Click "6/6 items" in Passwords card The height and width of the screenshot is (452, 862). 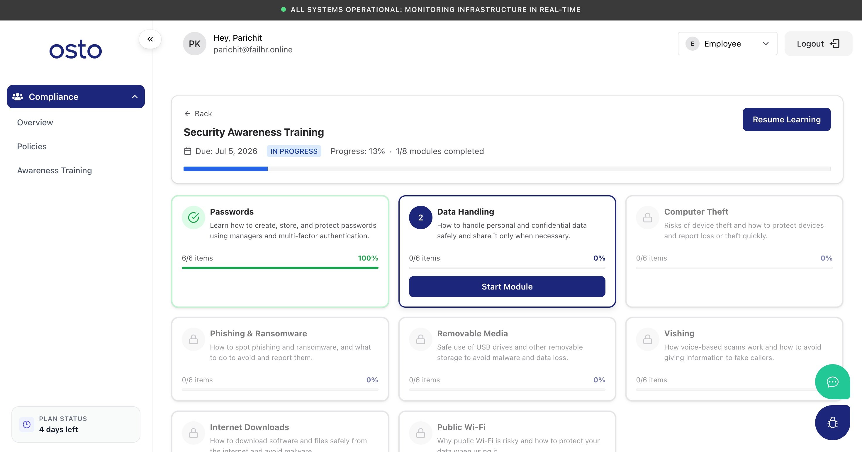point(197,258)
